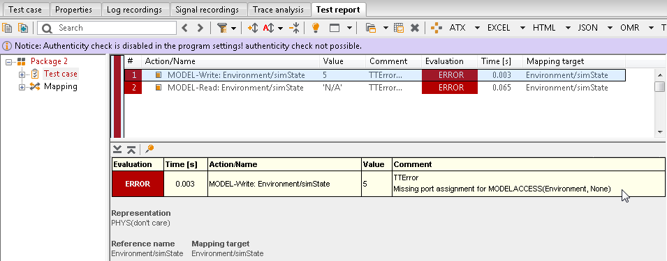Click the HTML export button

pos(544,28)
